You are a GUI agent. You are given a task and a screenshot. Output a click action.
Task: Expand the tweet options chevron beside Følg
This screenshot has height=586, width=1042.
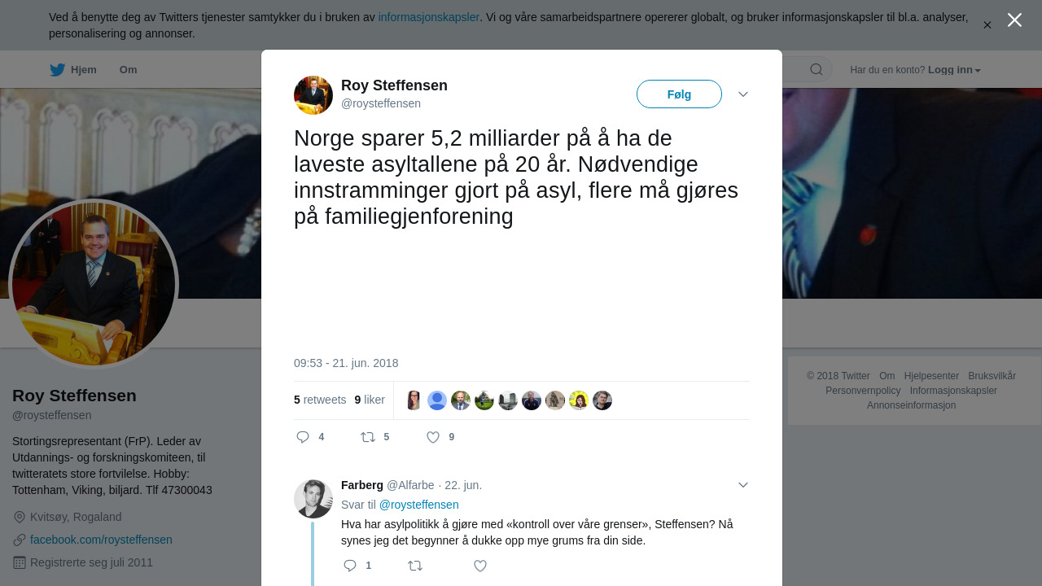coord(743,94)
